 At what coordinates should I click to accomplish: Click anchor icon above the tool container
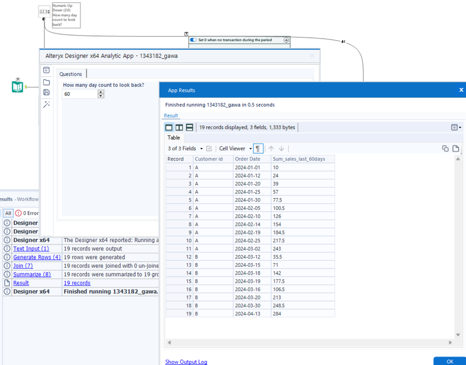click(186, 34)
